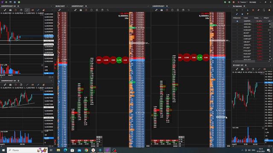Toggle favorite star on first quotes row
The height and width of the screenshot is (153, 273).
(x=237, y=21)
